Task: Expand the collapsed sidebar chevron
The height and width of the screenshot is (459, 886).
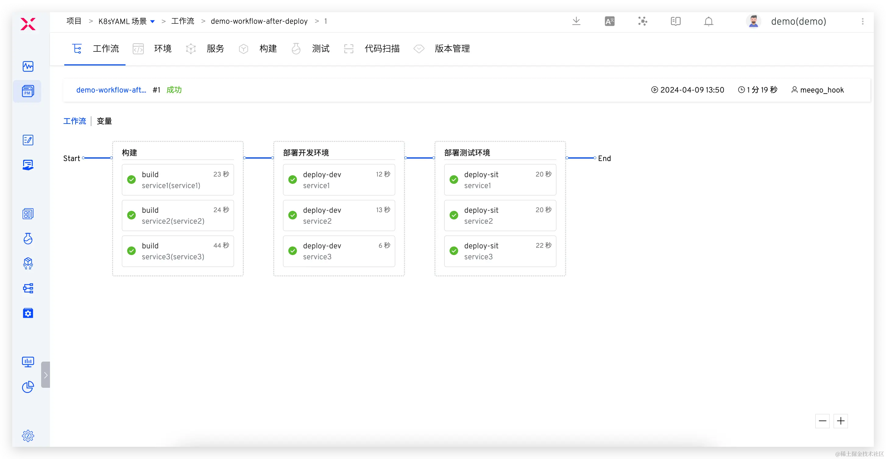Action: point(46,375)
